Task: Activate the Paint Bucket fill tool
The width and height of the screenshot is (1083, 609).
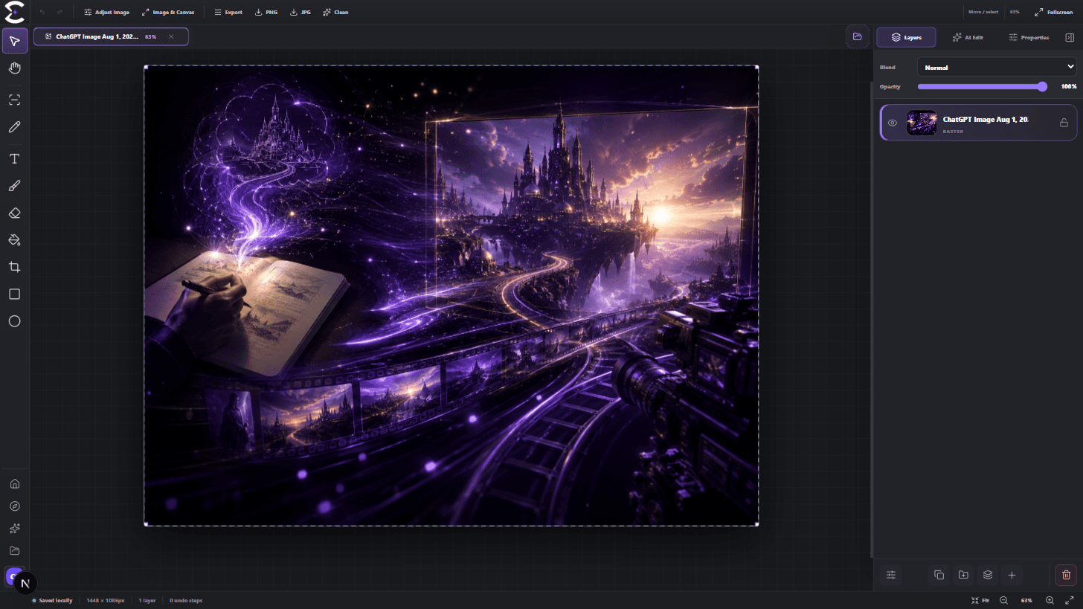Action: coord(14,240)
